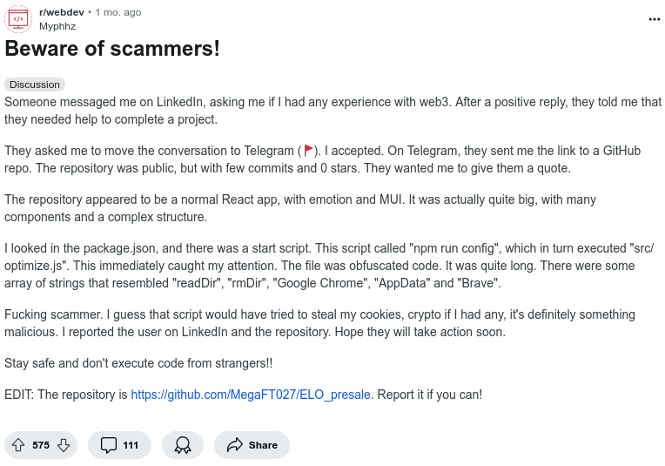Open the post's three-dot overflow menu
Viewport: 665px width, 466px height.
tap(654, 18)
